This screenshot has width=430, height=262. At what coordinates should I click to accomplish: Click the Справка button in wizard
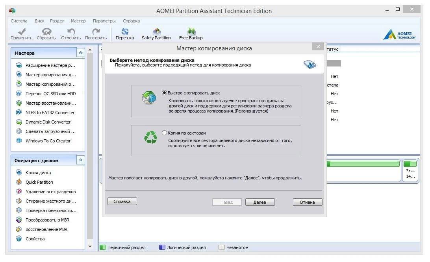(122, 201)
